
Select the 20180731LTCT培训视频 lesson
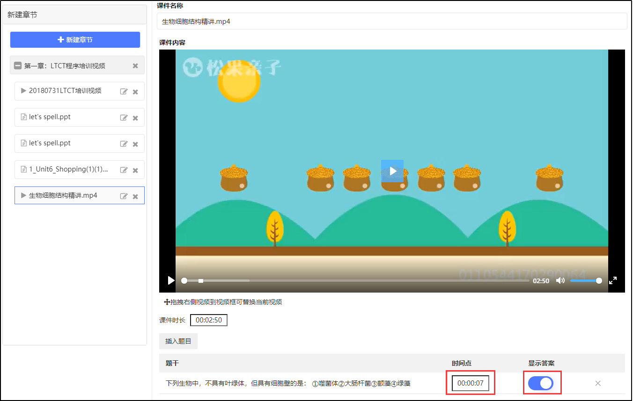pyautogui.click(x=80, y=91)
